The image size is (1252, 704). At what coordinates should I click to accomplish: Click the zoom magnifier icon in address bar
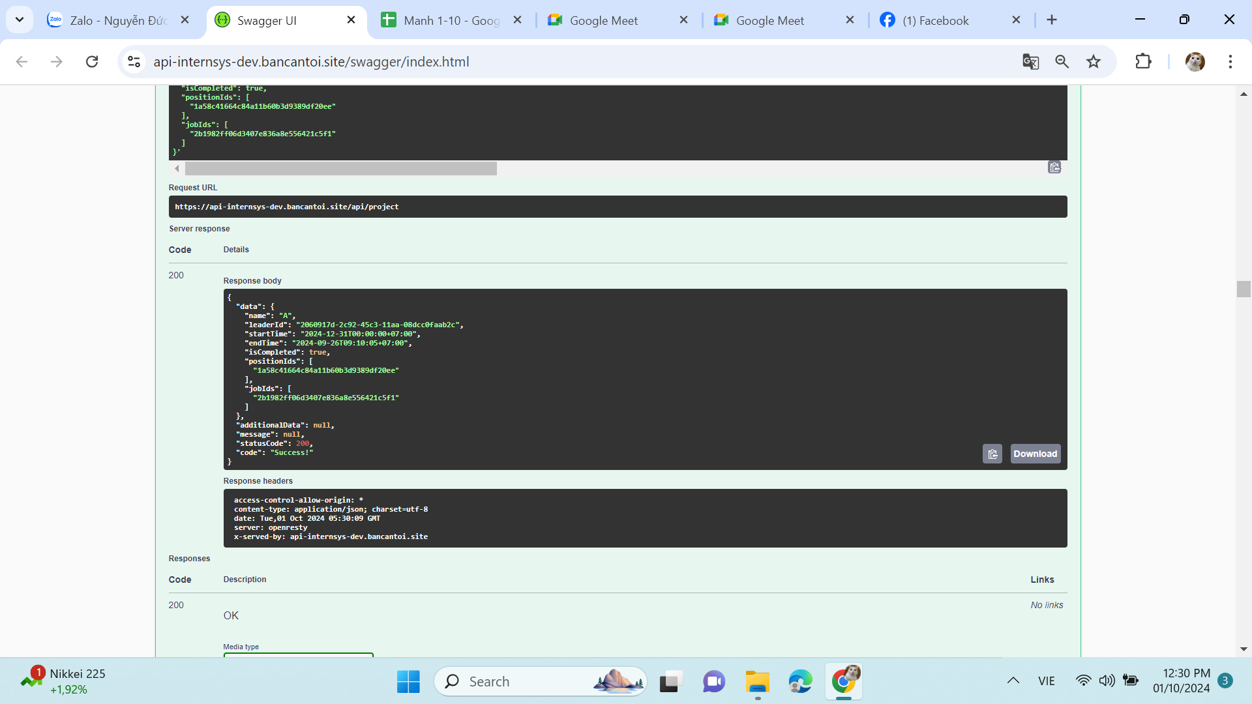click(x=1062, y=62)
